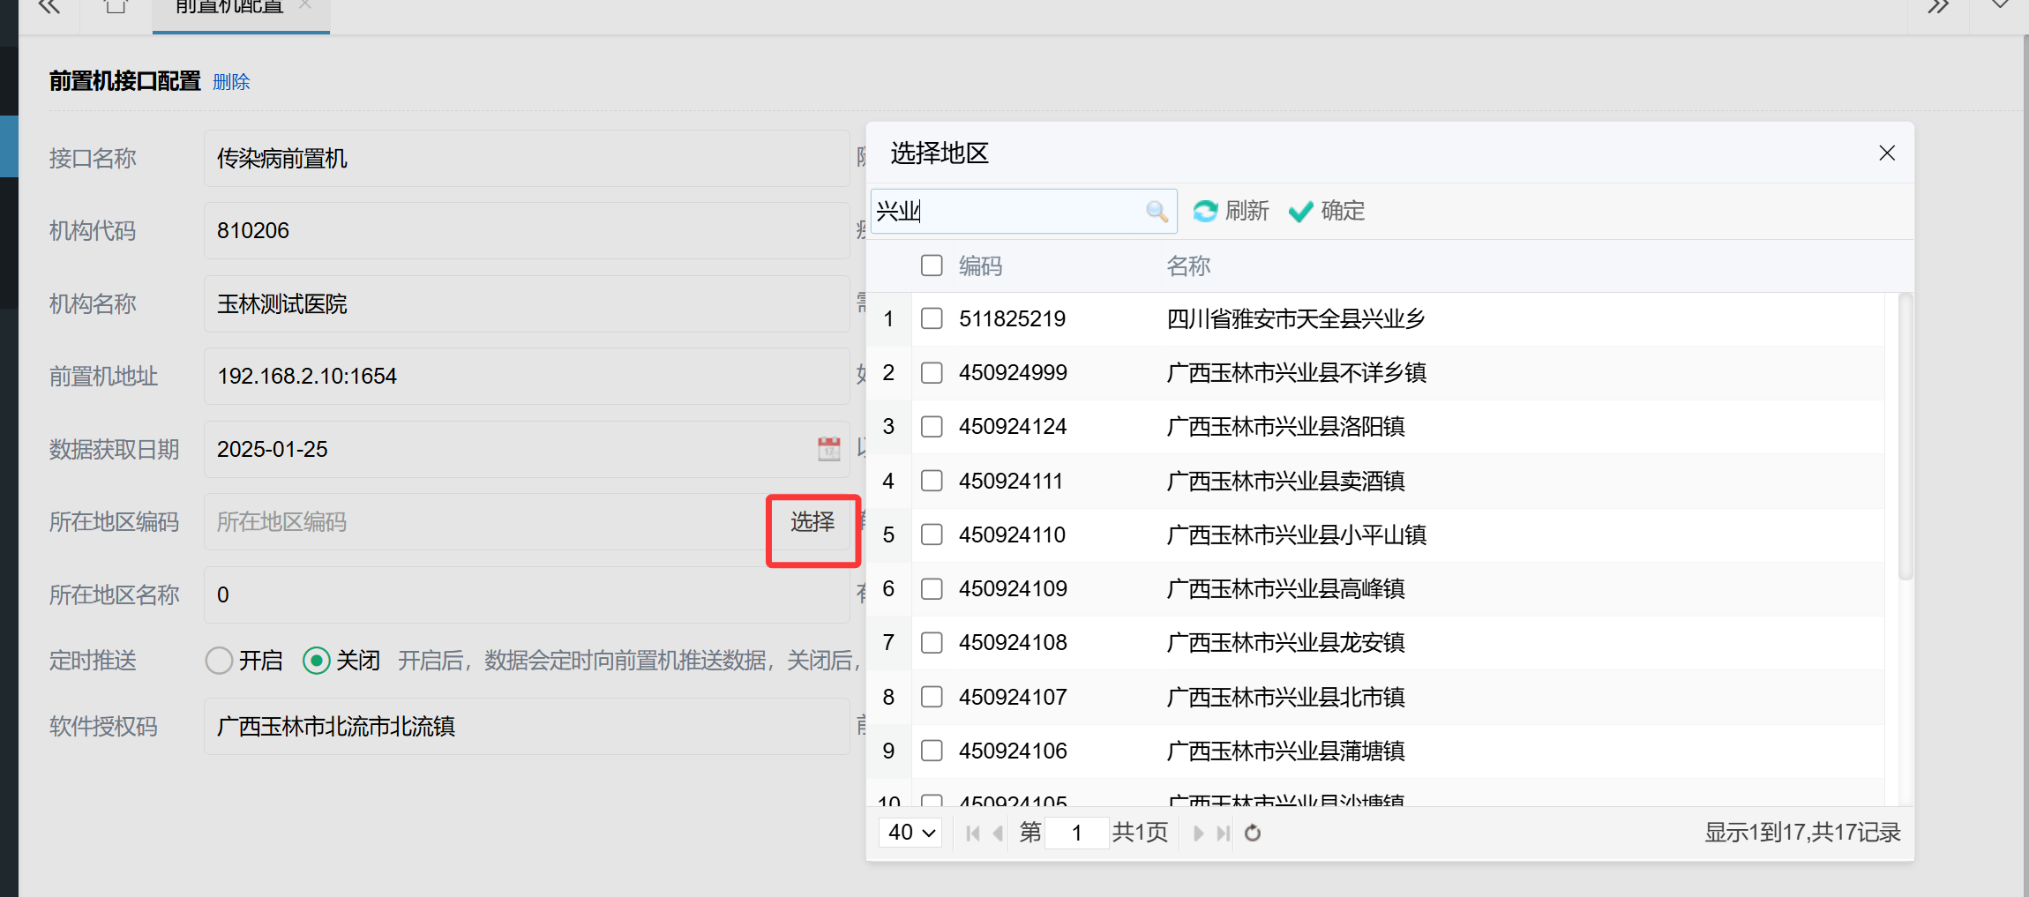
Task: Click the 选择 button for region code
Action: coord(812,522)
